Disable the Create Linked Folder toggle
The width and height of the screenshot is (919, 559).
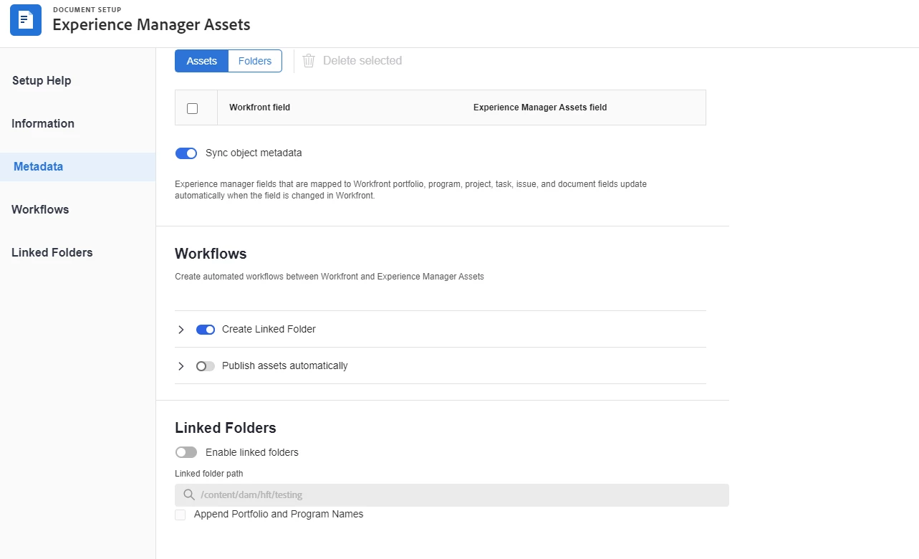206,330
